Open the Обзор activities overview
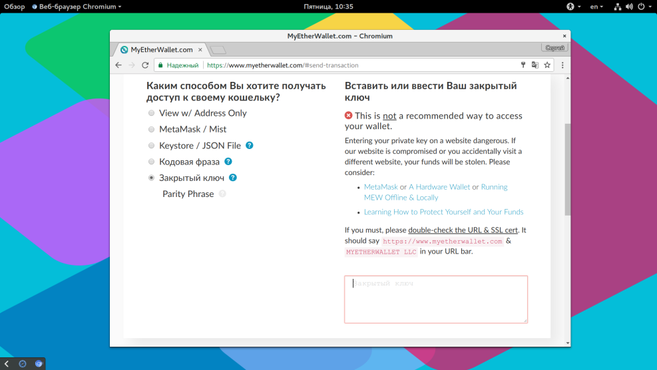The height and width of the screenshot is (370, 657). tap(14, 7)
